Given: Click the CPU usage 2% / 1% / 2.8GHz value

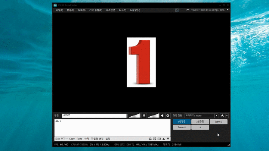Looking at the screenshot, I should 99,145.
